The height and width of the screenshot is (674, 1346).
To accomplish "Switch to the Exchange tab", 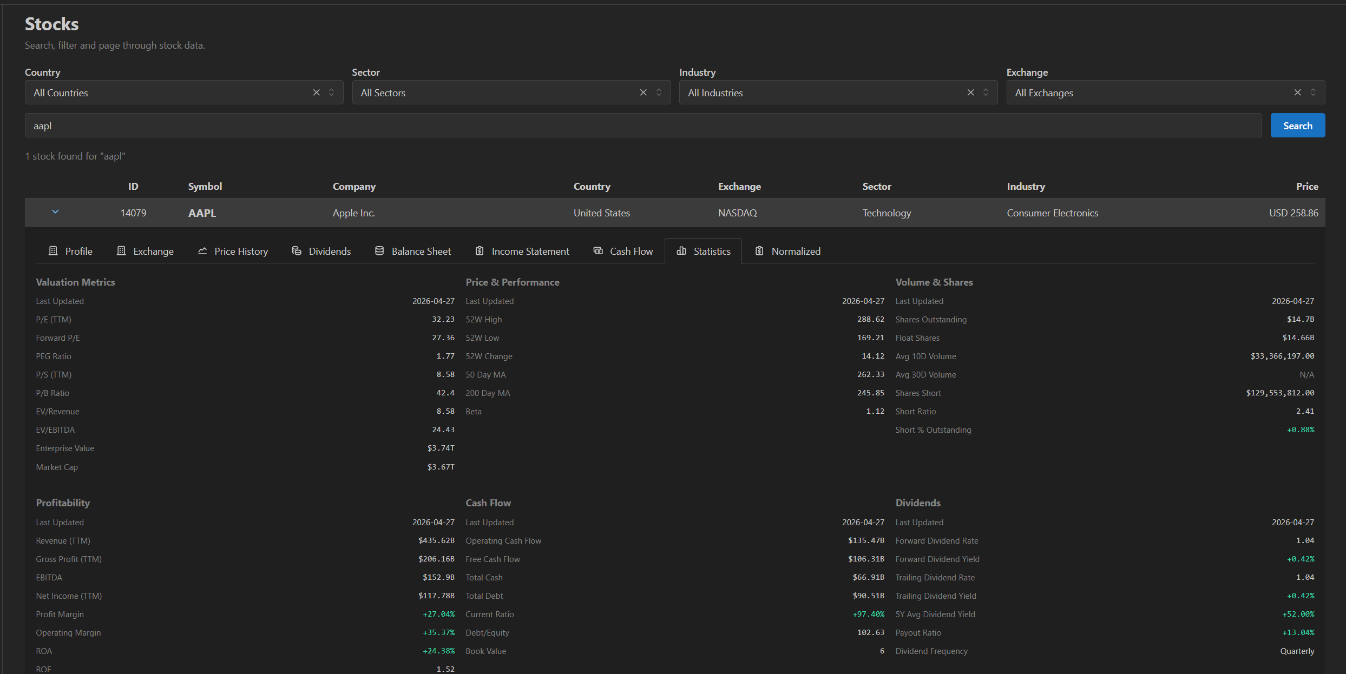I will [x=145, y=251].
